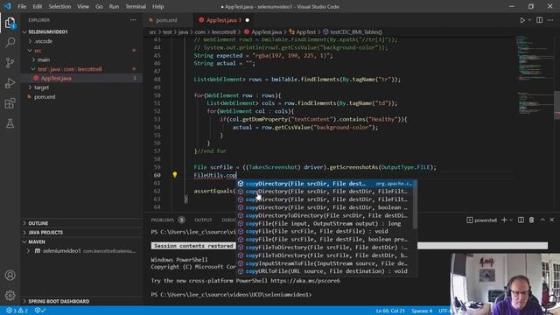Close the terminal panel
The image size is (560, 315).
(x=552, y=220)
